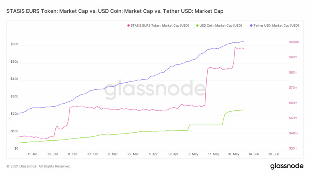310x174 pixels.
Task: Click the purple Tether USD legend dot
Action: (251, 26)
